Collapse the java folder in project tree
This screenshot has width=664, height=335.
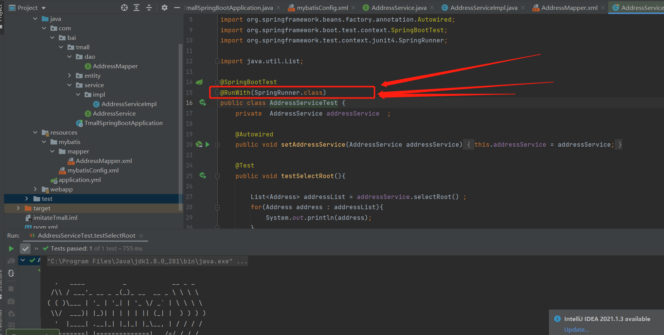[x=35, y=19]
